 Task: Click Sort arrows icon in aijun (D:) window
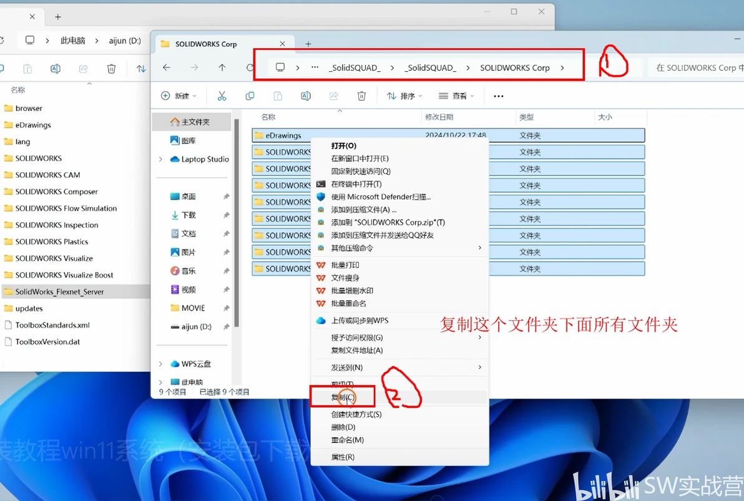[x=141, y=69]
